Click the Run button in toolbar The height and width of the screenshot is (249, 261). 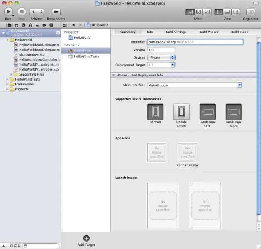pos(8,12)
